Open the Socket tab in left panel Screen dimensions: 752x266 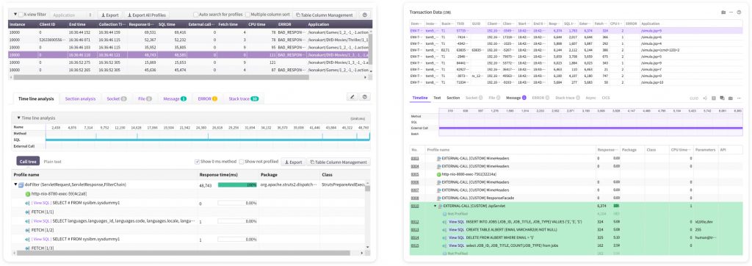[117, 99]
